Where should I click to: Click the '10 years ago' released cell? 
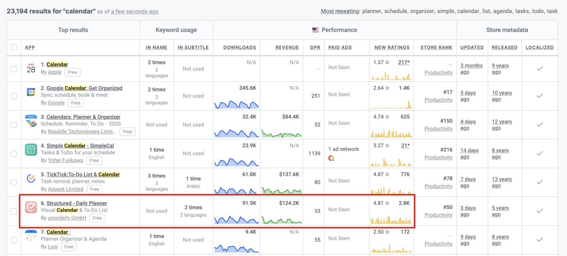(502, 96)
